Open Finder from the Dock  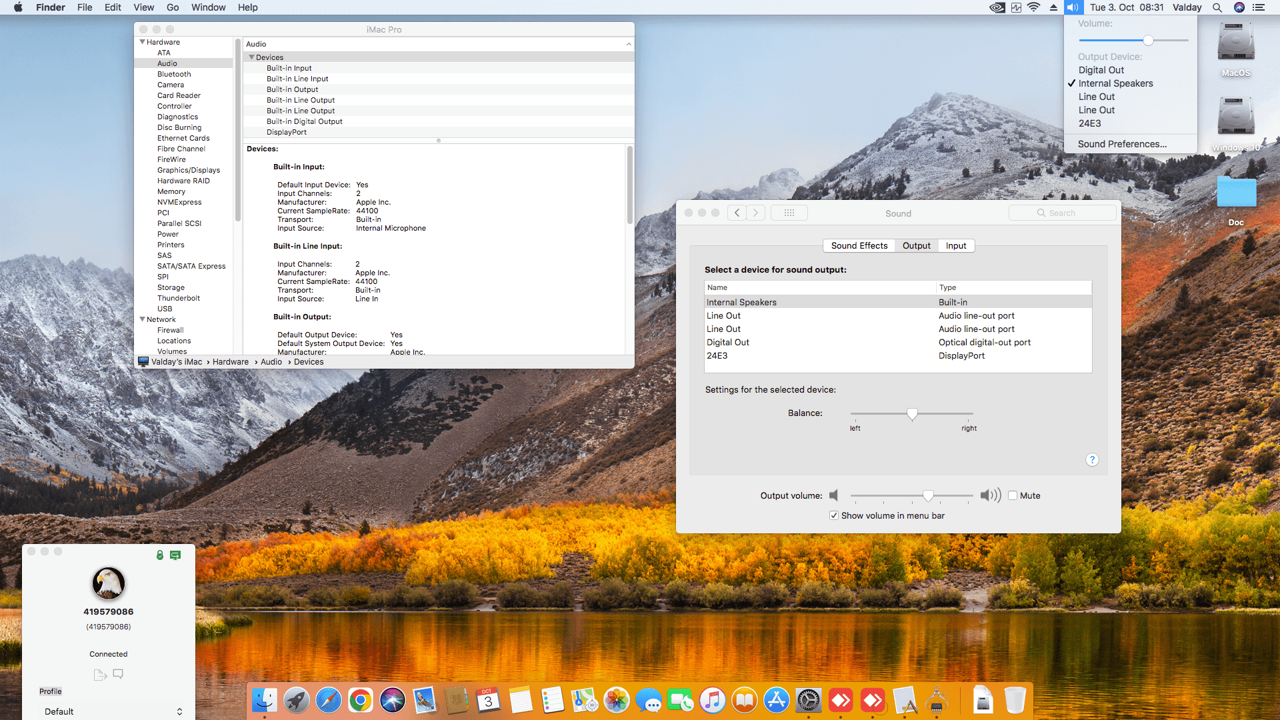pos(265,701)
